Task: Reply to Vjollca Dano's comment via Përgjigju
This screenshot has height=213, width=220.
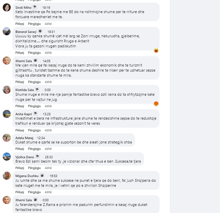Action: [x=34, y=168]
